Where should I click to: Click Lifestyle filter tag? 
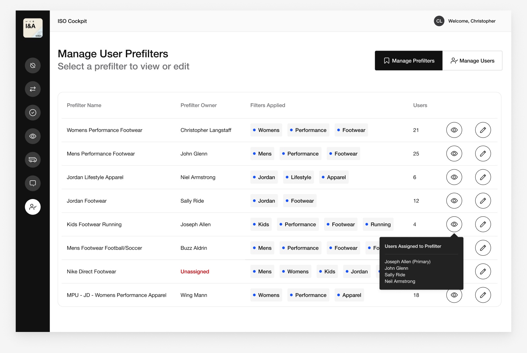(298, 177)
